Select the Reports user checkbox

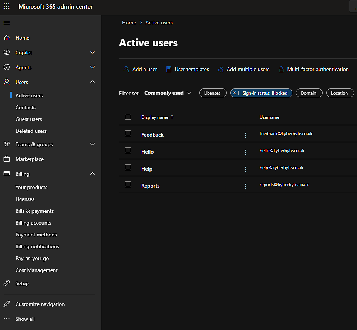point(128,184)
